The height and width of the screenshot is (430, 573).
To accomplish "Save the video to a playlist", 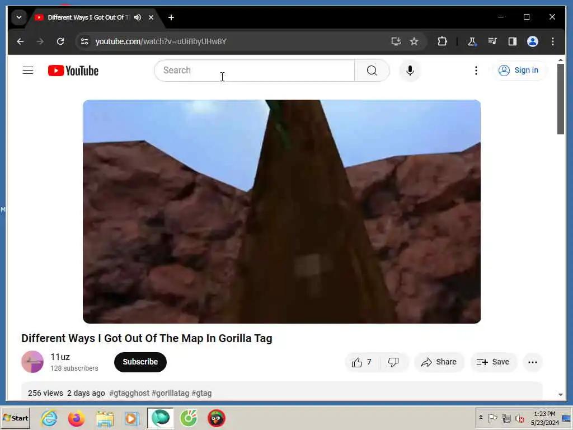I will coord(493,362).
